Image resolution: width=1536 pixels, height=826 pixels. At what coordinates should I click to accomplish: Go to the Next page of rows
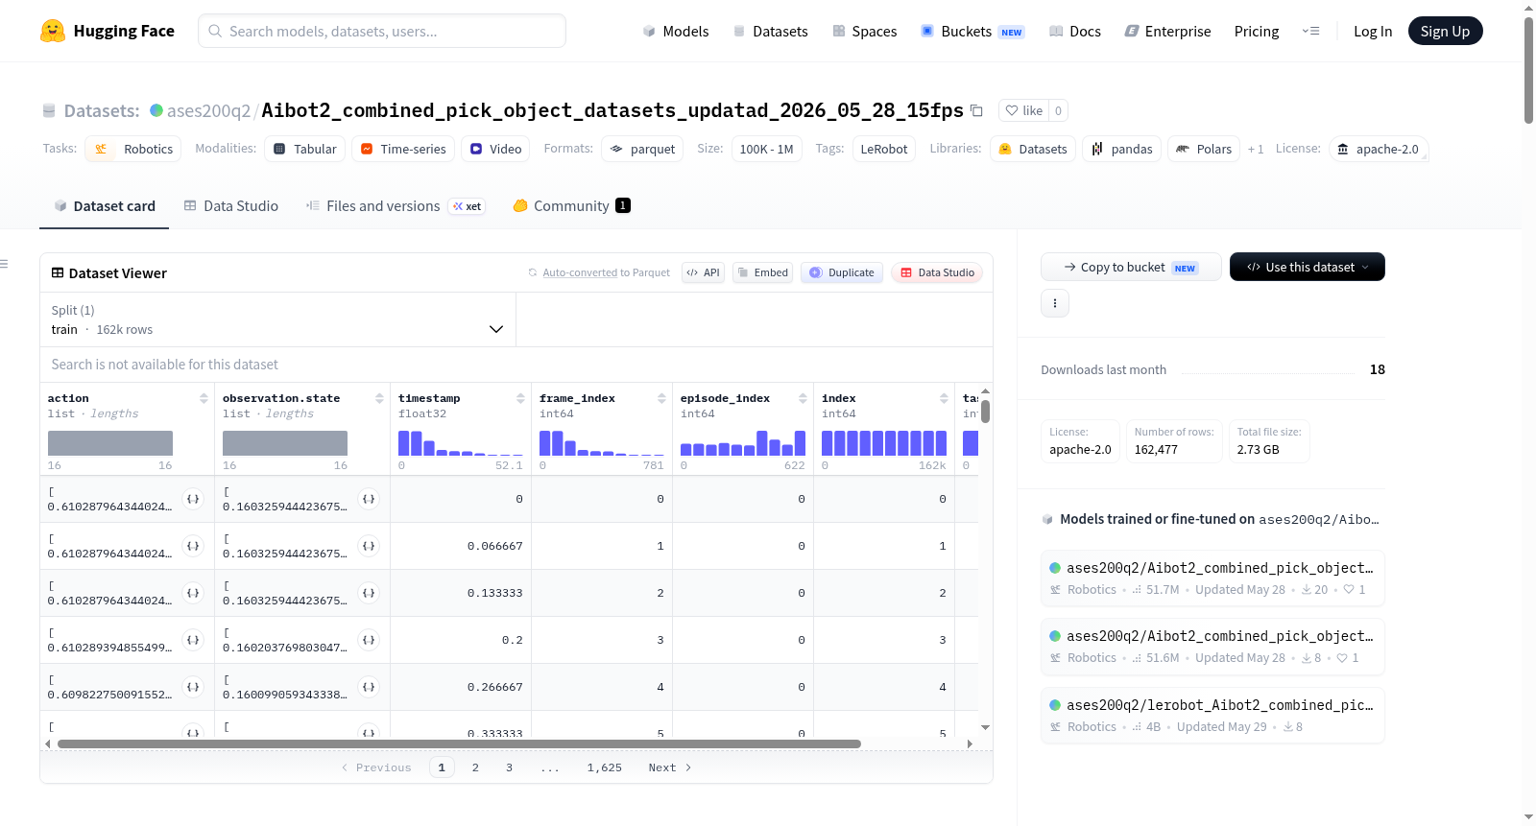[x=669, y=767]
